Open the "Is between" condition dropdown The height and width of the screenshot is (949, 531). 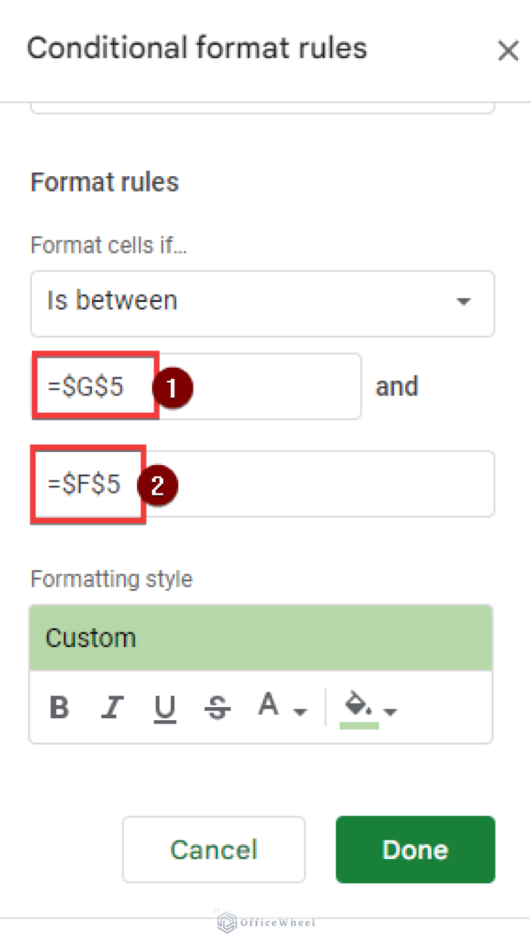click(262, 302)
